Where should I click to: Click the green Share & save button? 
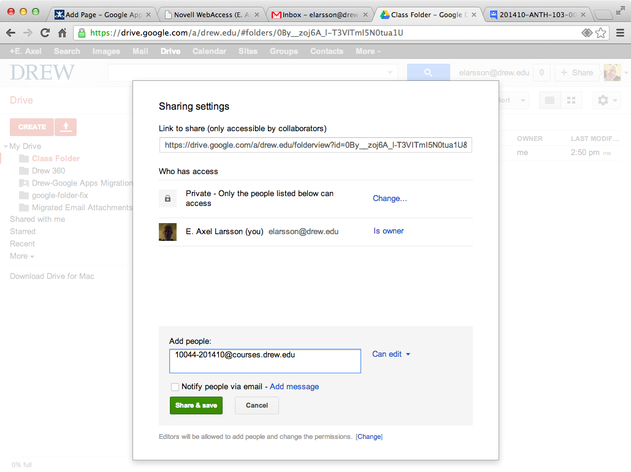196,406
